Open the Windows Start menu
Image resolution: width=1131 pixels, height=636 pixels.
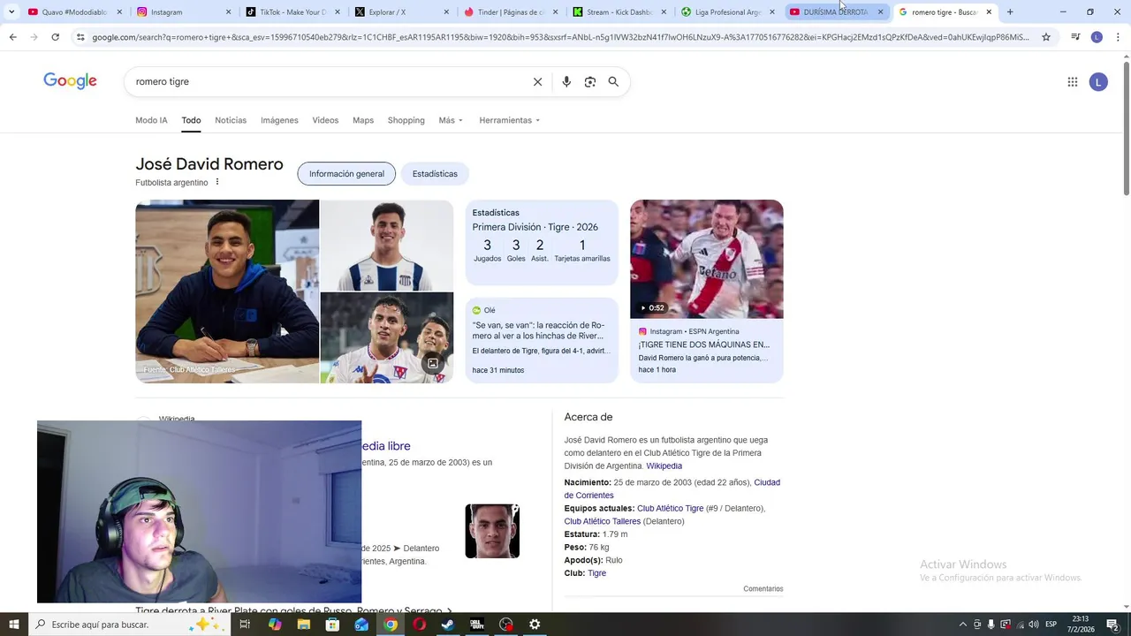[x=14, y=625]
